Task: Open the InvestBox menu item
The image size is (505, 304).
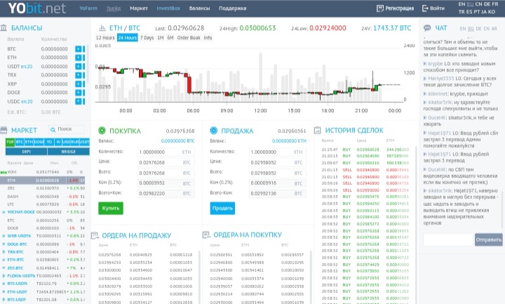Action: click(x=168, y=8)
